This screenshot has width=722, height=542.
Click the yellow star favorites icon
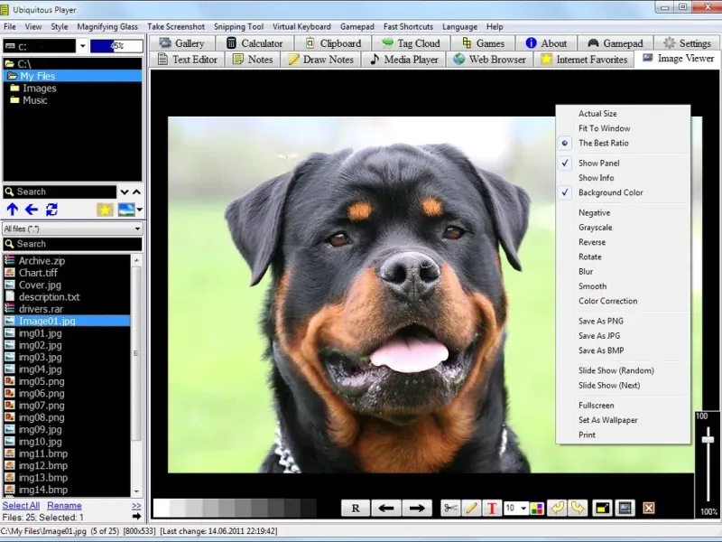click(x=105, y=210)
